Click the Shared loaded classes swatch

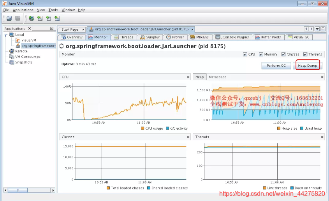pos(149,188)
